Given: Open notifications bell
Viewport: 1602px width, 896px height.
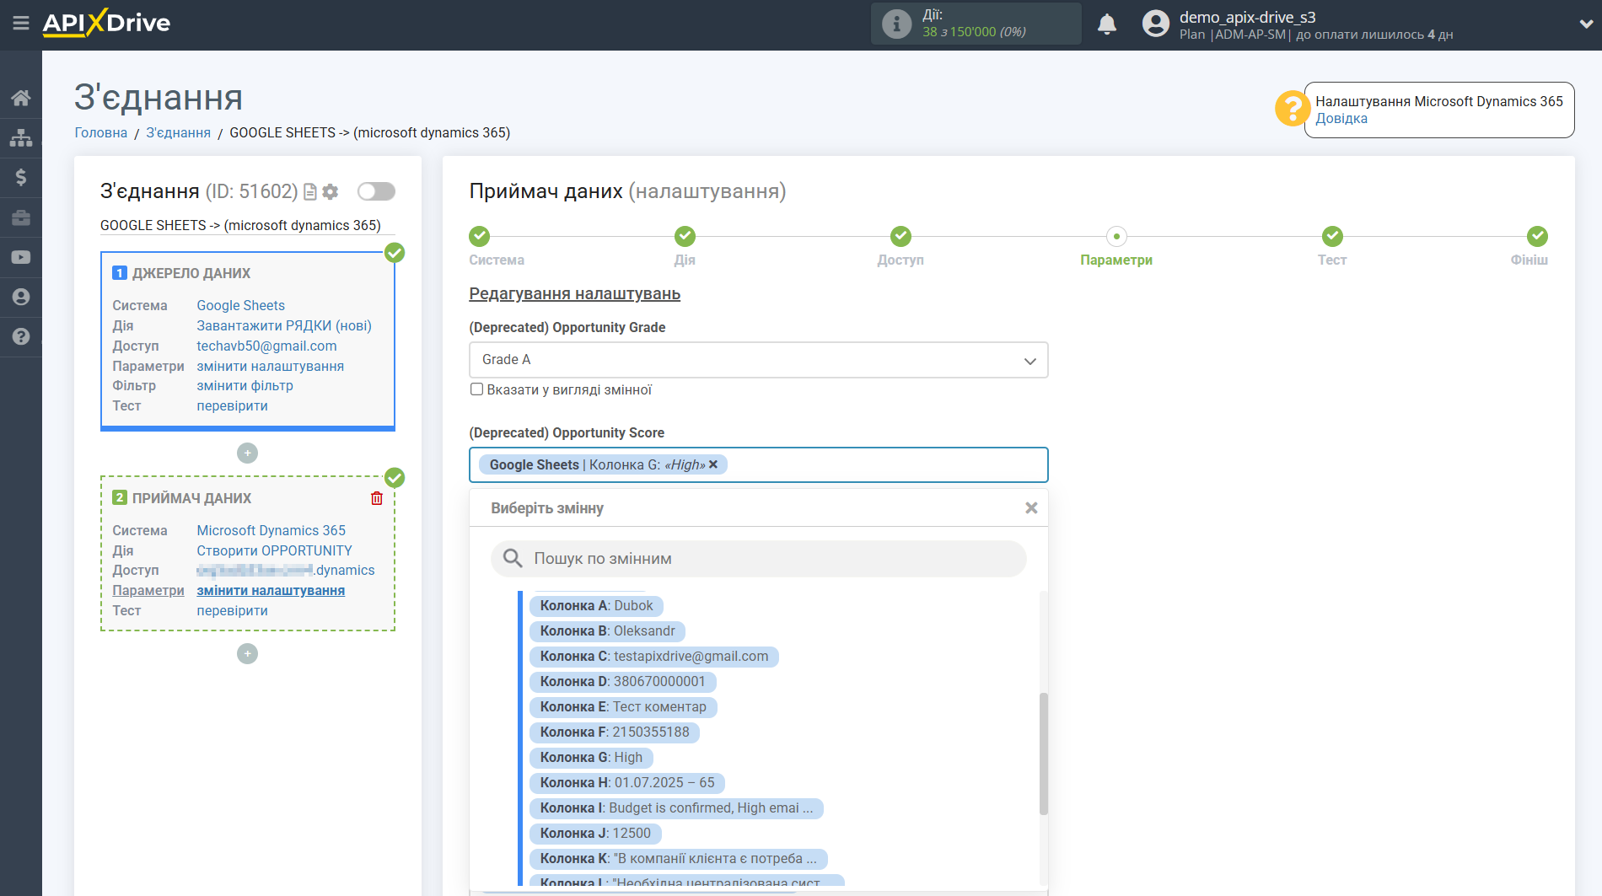Looking at the screenshot, I should point(1107,24).
